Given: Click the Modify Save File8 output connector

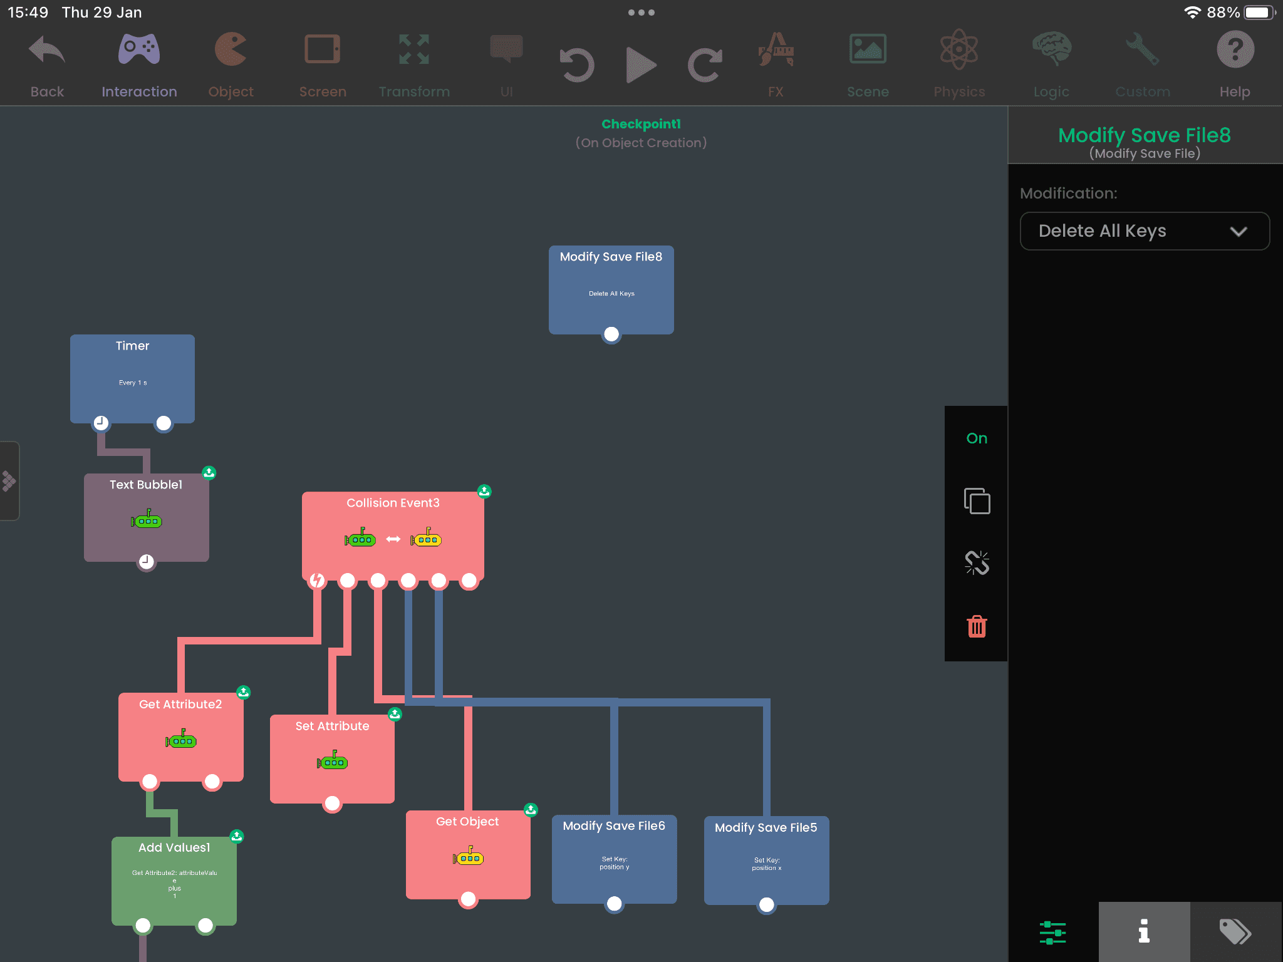Looking at the screenshot, I should (611, 334).
